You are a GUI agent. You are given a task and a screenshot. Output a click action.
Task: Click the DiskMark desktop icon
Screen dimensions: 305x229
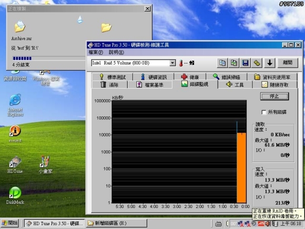[15, 196]
